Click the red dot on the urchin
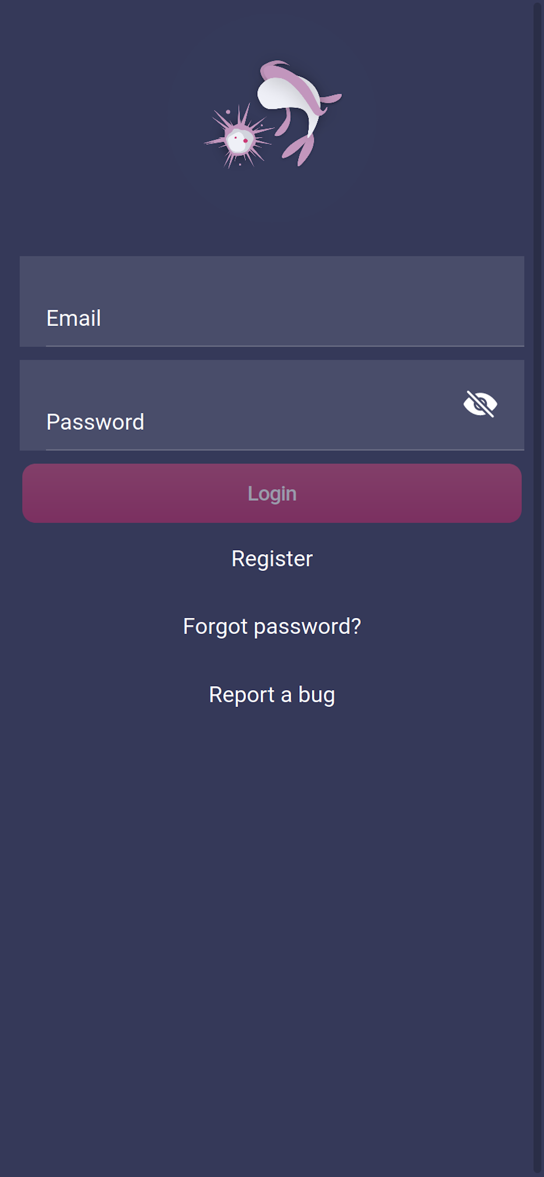The width and height of the screenshot is (544, 1177). coord(245,141)
